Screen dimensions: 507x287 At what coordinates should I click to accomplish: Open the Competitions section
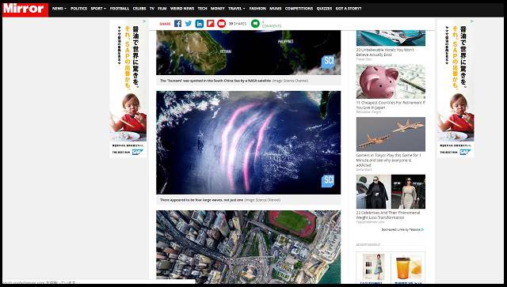pos(299,9)
